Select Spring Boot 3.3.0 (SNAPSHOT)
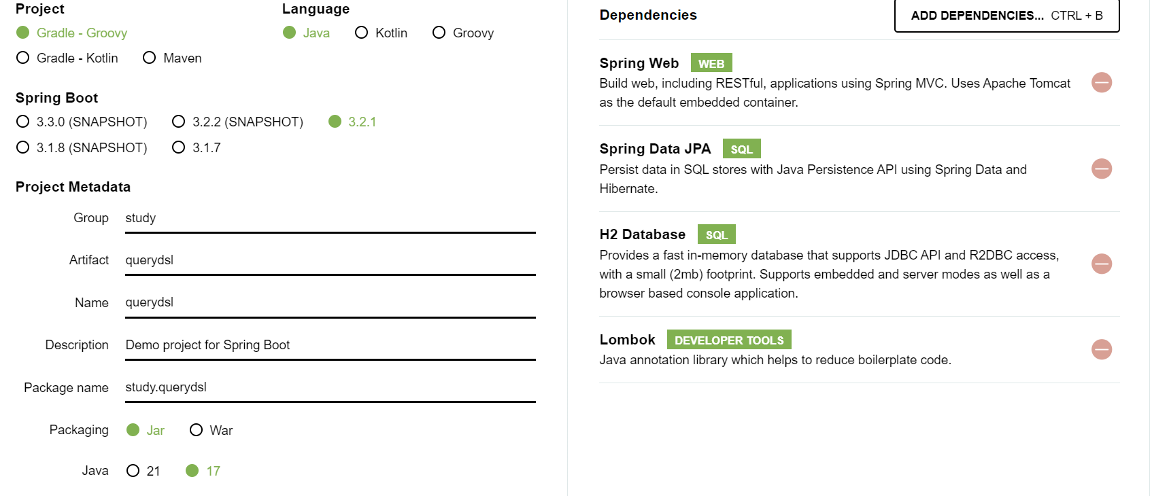 coord(82,122)
